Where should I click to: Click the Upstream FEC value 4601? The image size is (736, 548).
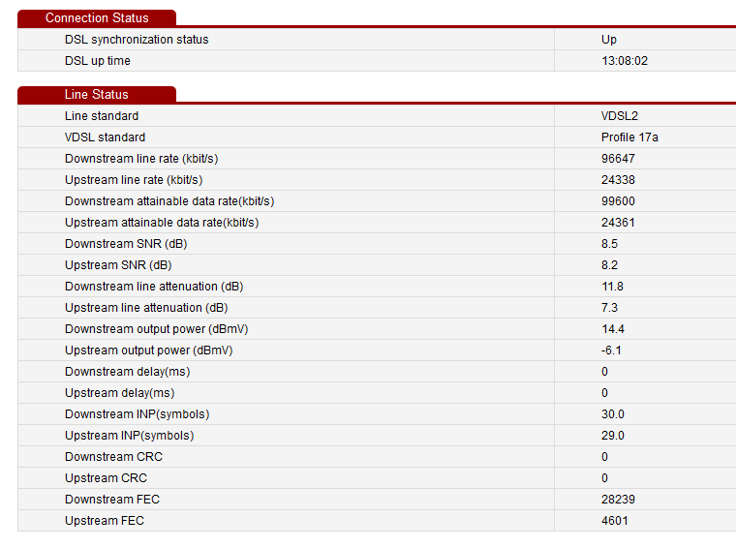[615, 521]
